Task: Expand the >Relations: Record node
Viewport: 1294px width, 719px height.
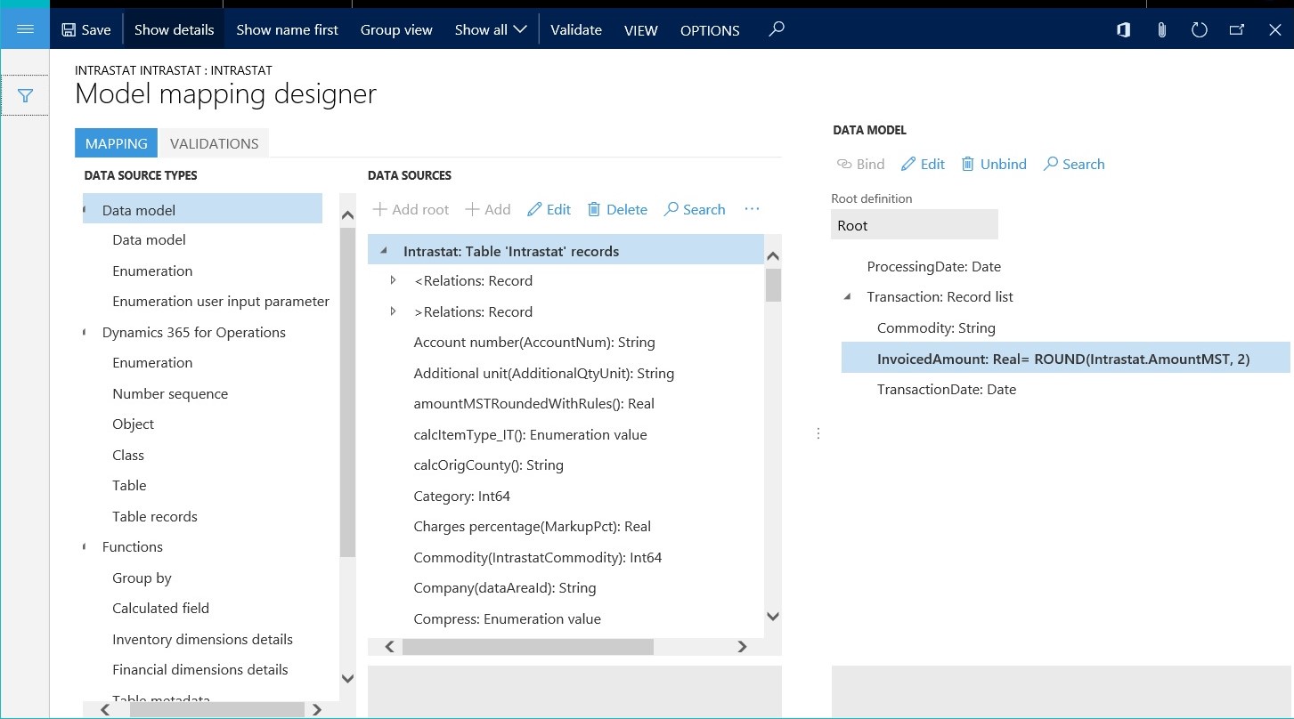Action: 393,311
